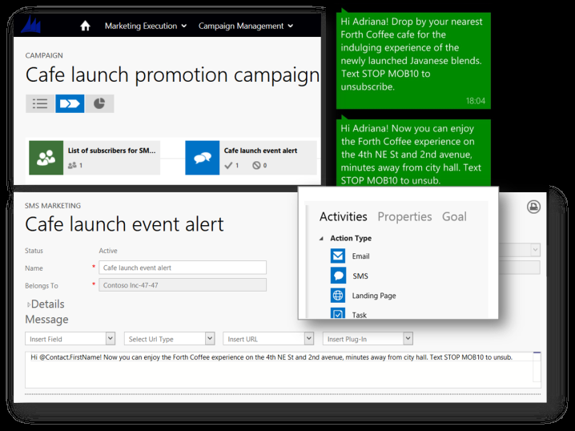Click the Landing Page action label

point(374,296)
